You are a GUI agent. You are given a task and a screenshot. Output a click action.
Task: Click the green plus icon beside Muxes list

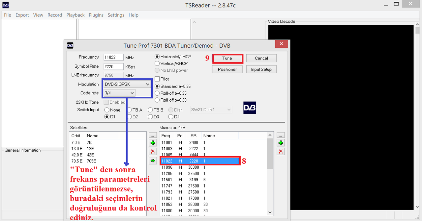281,143
